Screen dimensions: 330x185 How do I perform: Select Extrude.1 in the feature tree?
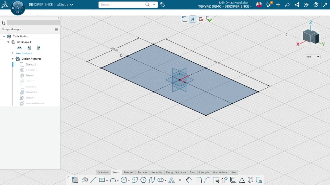point(31,70)
